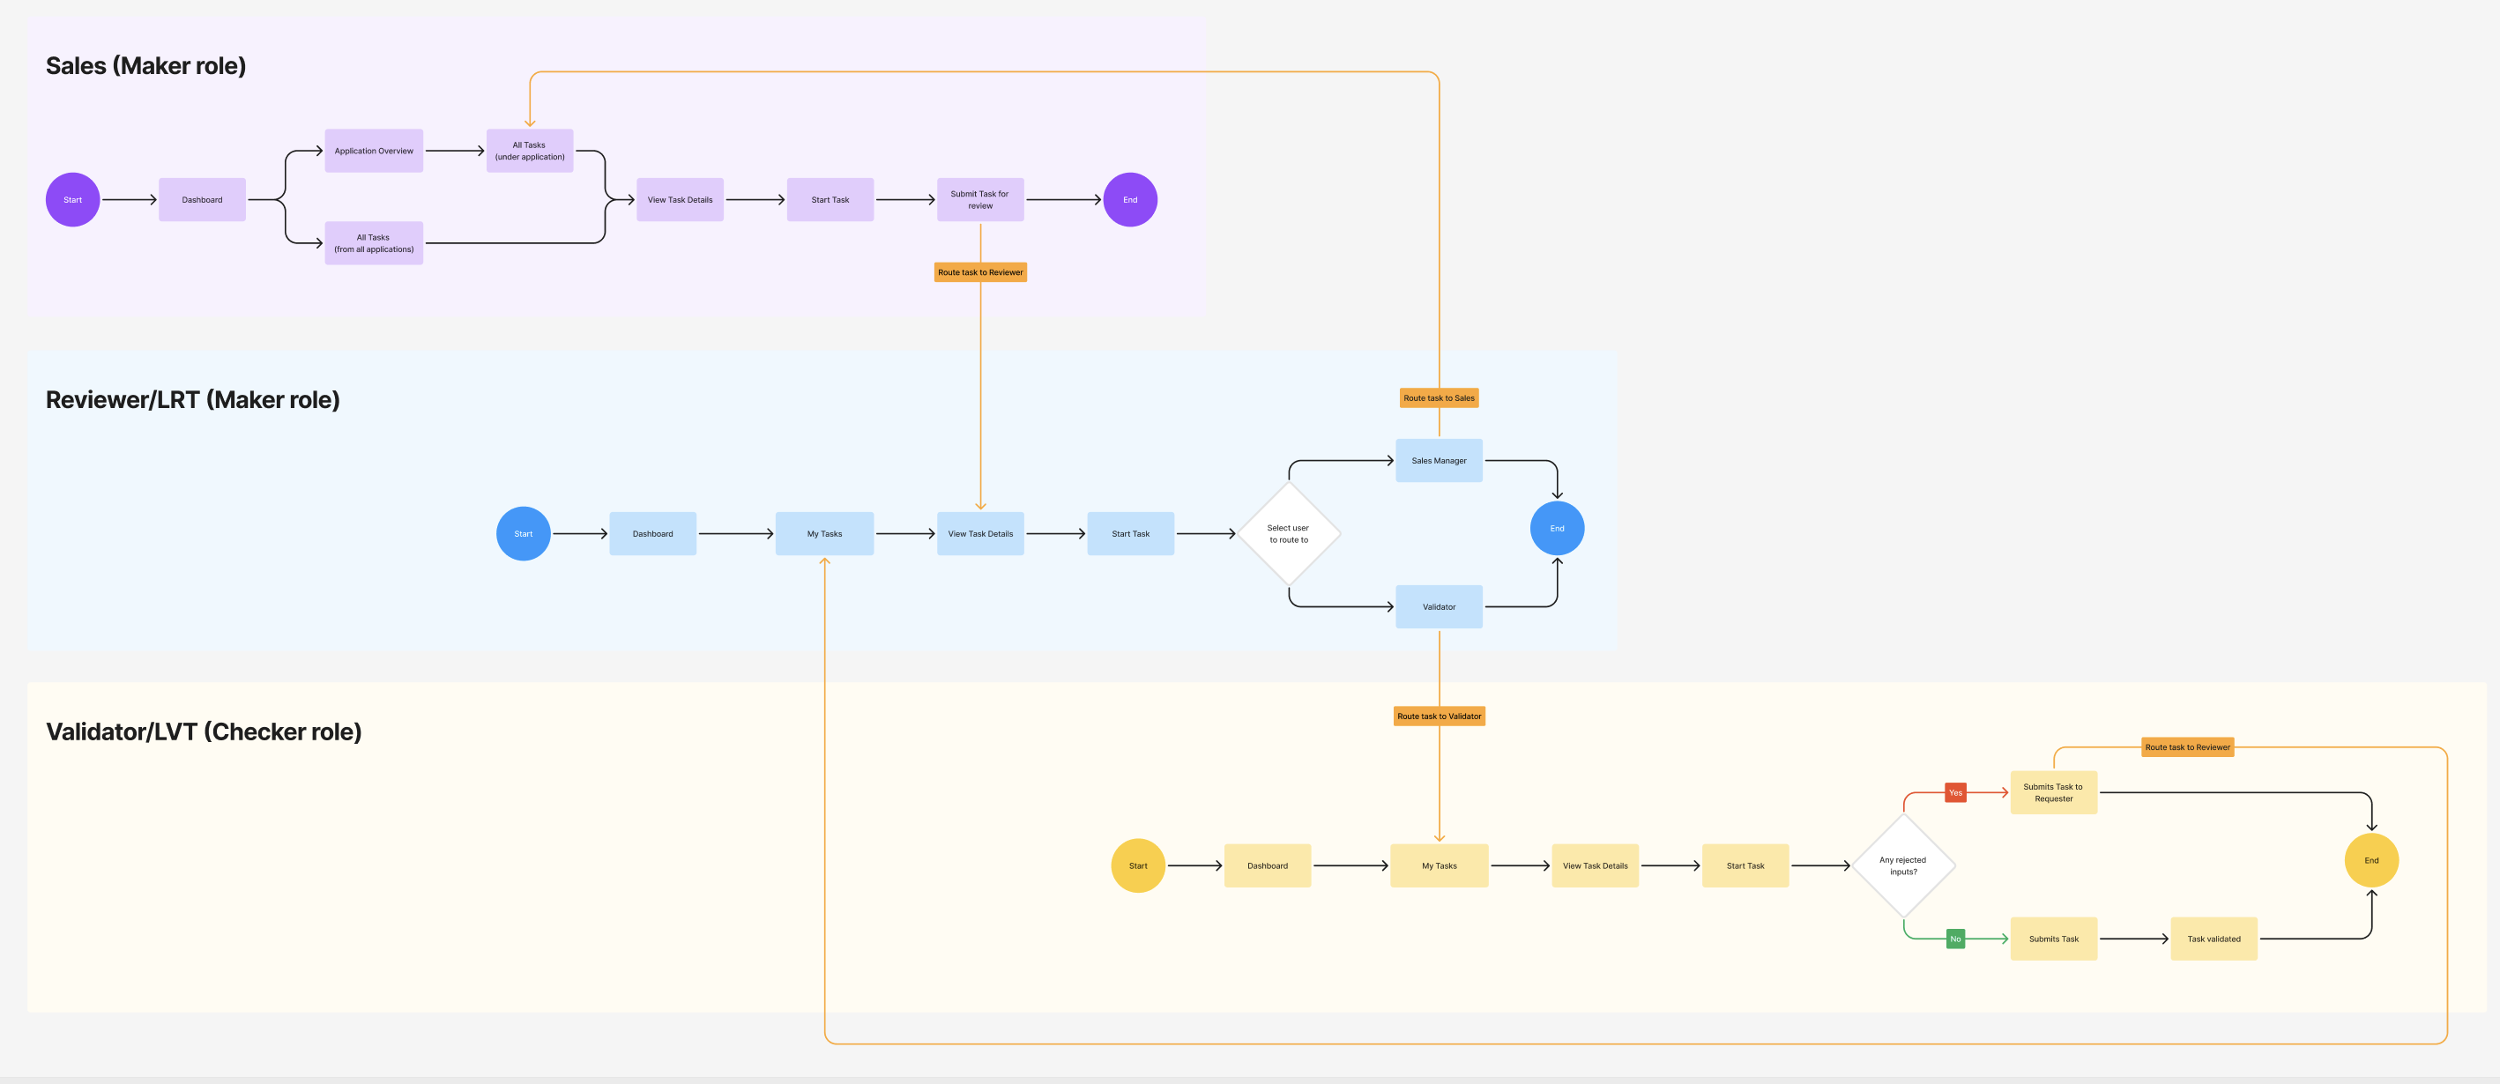The width and height of the screenshot is (2500, 1084).
Task: Select the blue Validator node
Action: click(1439, 606)
